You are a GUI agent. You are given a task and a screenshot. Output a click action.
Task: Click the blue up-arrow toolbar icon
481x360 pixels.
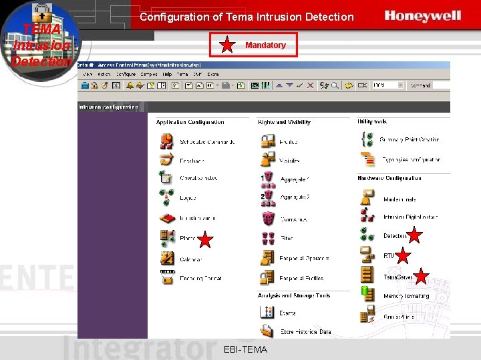coord(279,85)
